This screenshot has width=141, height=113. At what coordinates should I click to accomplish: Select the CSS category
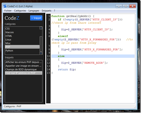point(22,29)
